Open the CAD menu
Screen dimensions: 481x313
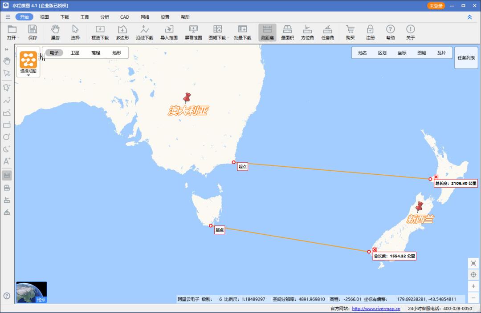click(x=124, y=17)
